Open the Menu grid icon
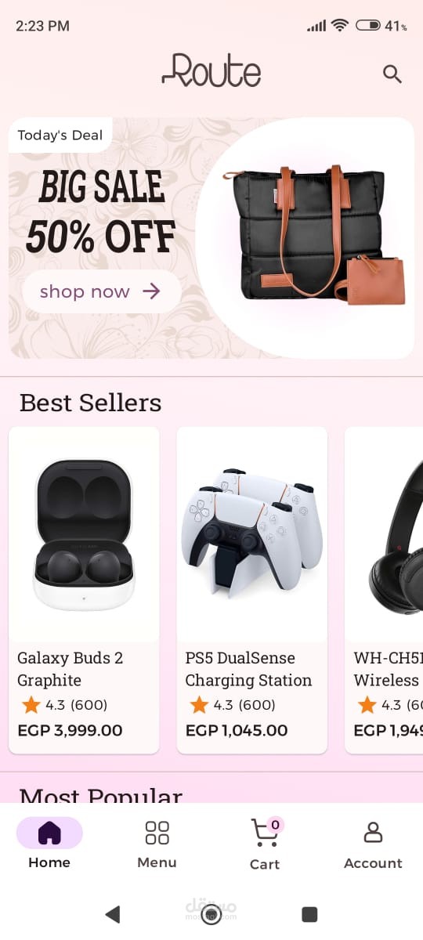 tap(157, 833)
